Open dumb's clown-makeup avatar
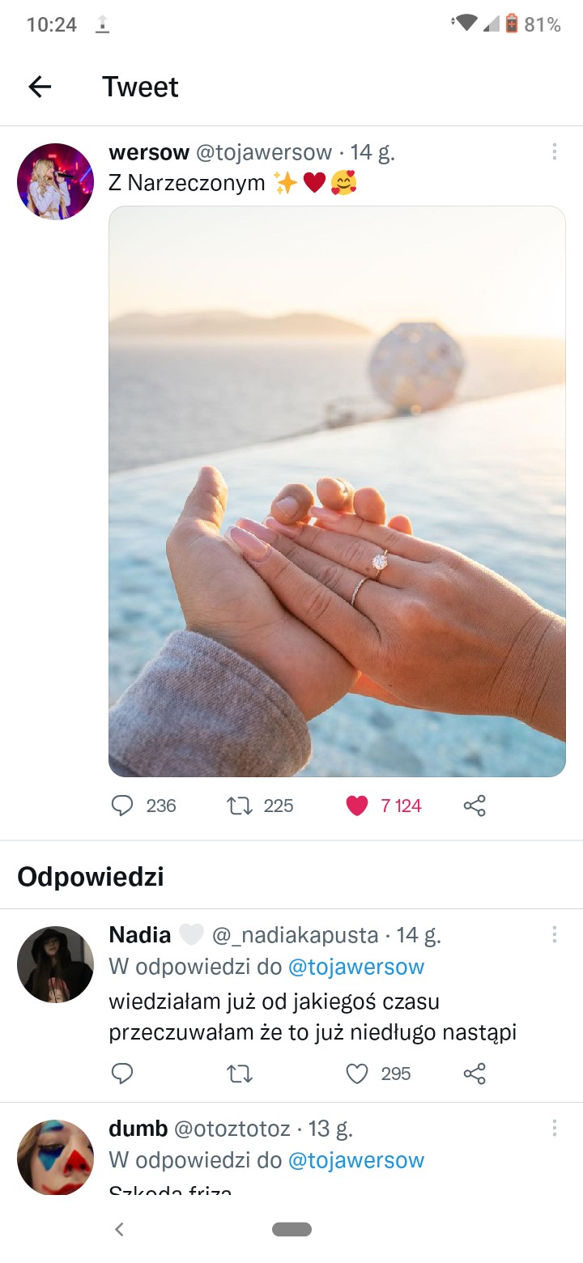The width and height of the screenshot is (583, 1263). pyautogui.click(x=55, y=1158)
